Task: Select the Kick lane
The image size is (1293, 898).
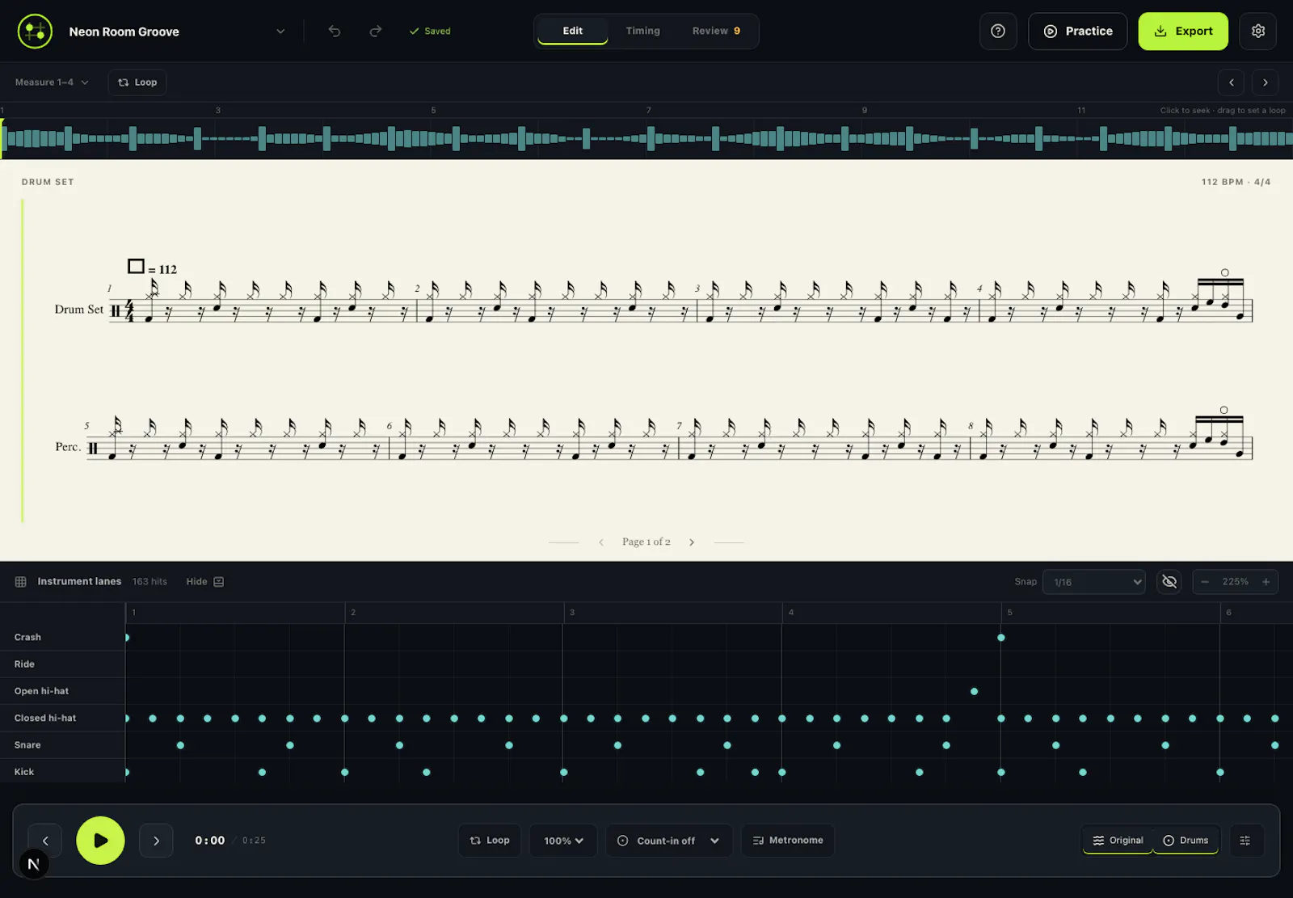Action: pyautogui.click(x=62, y=772)
